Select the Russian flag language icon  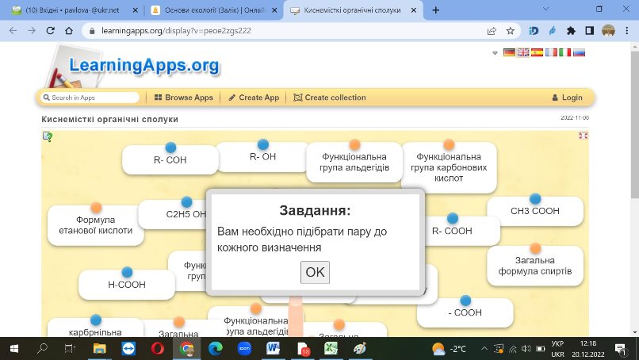579,52
